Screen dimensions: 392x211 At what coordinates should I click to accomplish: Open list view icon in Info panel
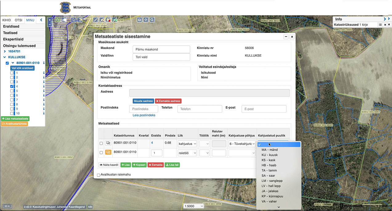click(x=380, y=25)
